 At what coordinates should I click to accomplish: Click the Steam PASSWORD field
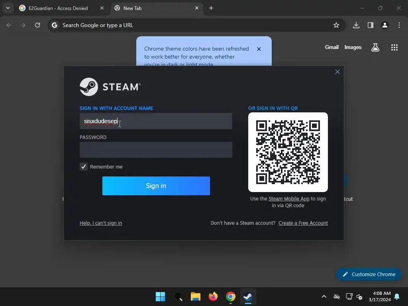tap(156, 150)
